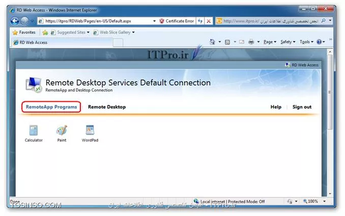Screen dimensions: 345x216
Task: Click the Certificate Error shield
Action: coord(162,21)
